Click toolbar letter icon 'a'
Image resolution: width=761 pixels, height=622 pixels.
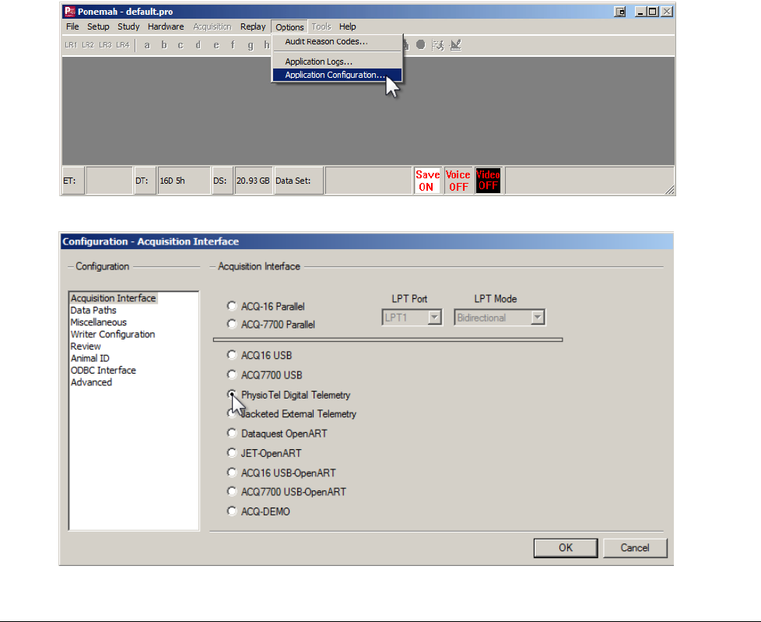tap(147, 45)
